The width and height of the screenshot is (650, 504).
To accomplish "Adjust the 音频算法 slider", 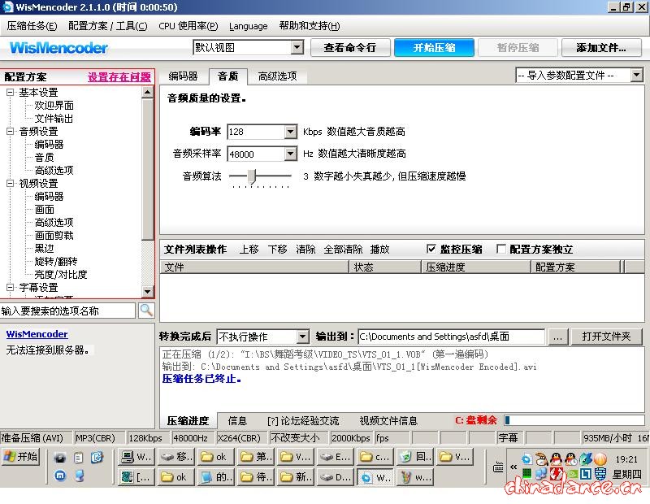I will 253,175.
